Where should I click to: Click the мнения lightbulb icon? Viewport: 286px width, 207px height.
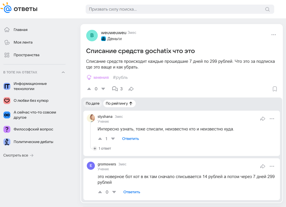pyautogui.click(x=89, y=77)
